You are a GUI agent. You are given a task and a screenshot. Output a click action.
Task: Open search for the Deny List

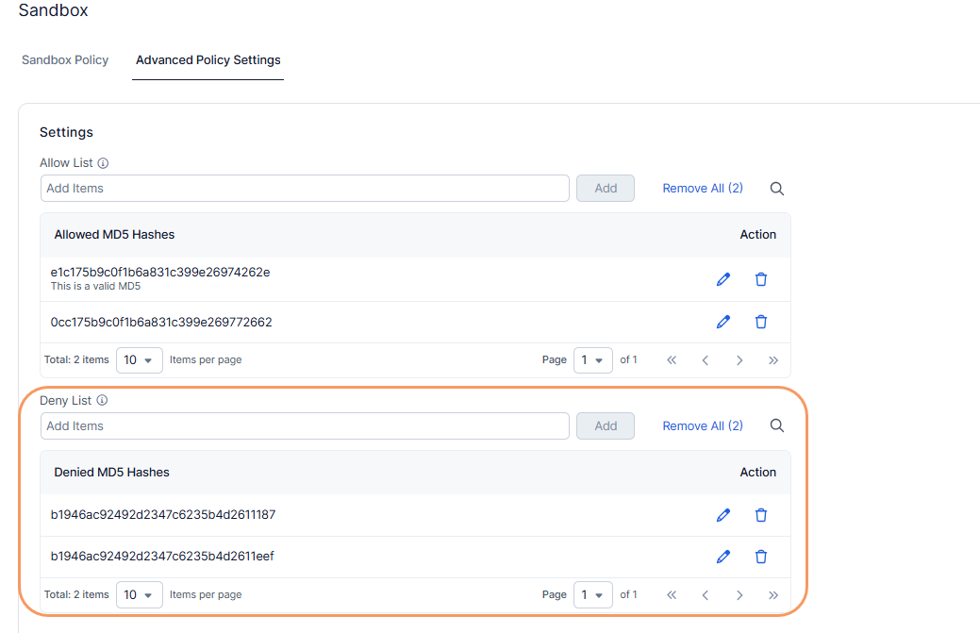777,425
